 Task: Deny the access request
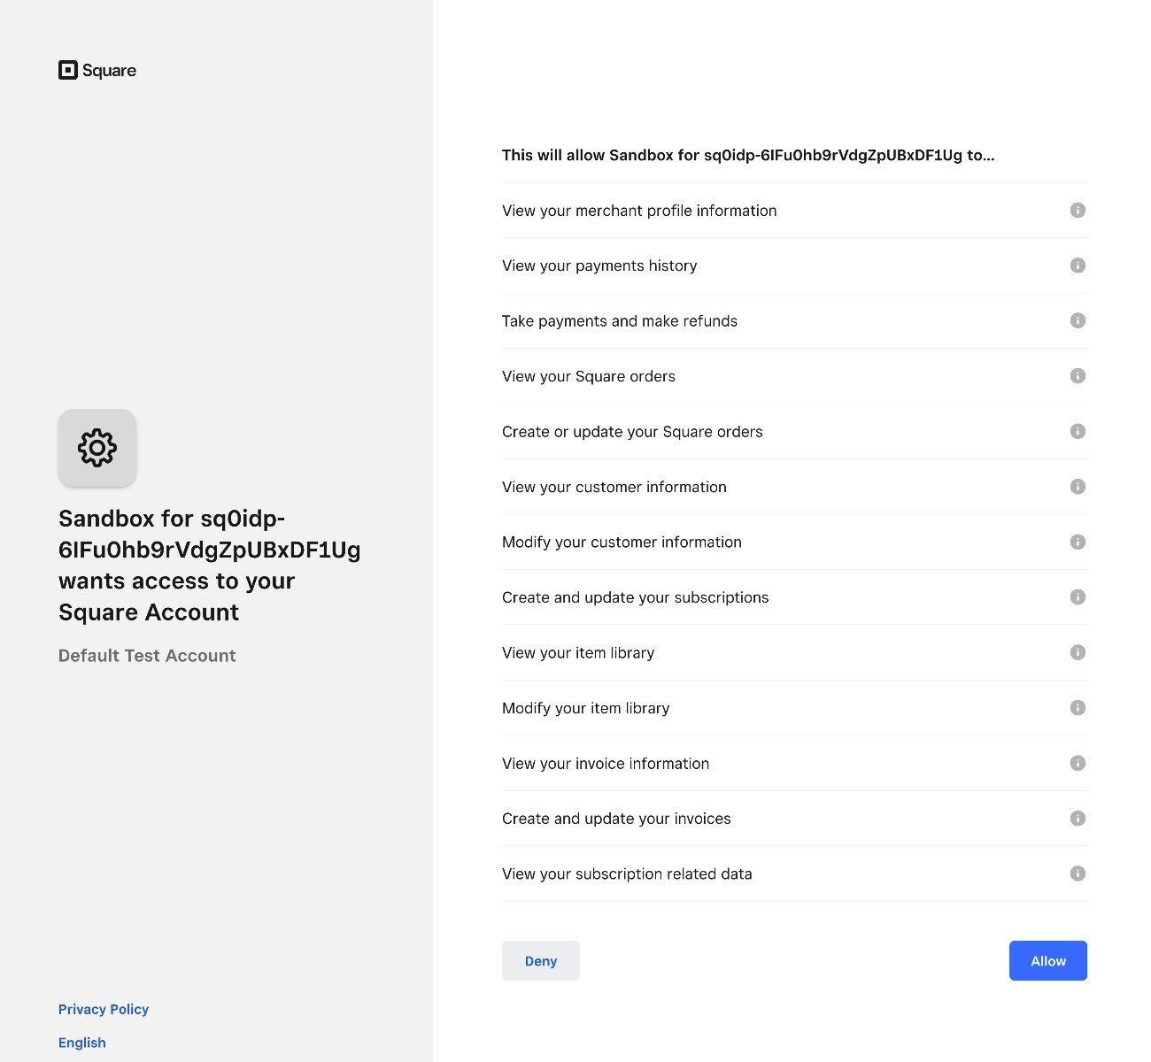coord(540,960)
